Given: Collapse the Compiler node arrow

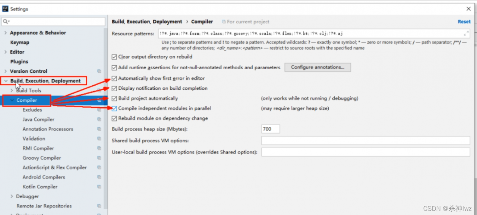Looking at the screenshot, I should (x=12, y=100).
